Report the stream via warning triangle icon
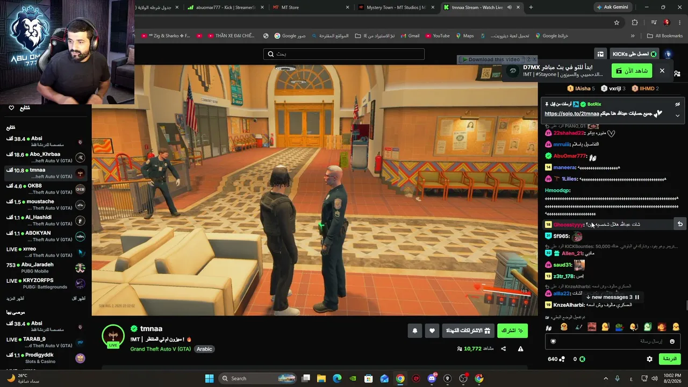Image resolution: width=688 pixels, height=387 pixels. point(520,349)
